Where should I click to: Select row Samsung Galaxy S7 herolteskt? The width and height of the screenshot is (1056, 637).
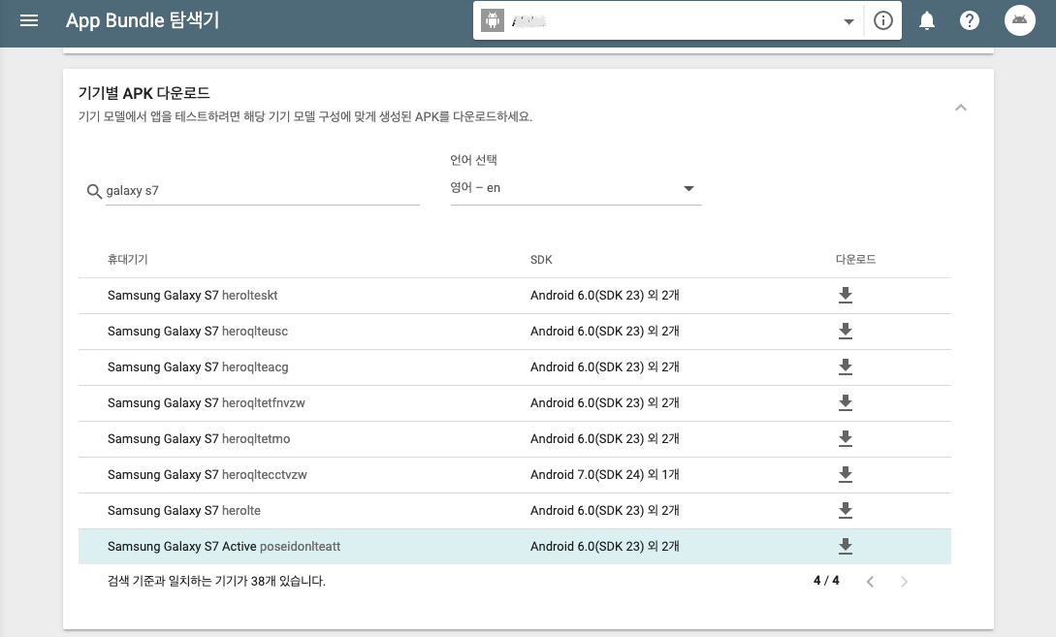(x=515, y=296)
